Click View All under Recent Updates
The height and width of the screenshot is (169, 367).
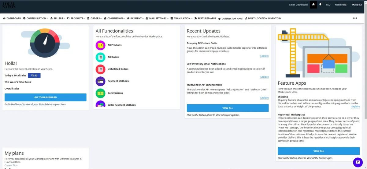coord(228,108)
